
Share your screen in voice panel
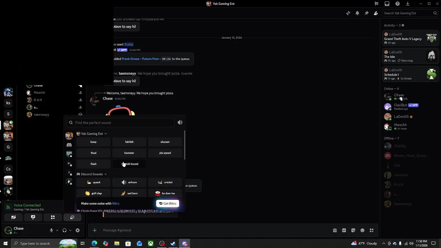coord(33,217)
